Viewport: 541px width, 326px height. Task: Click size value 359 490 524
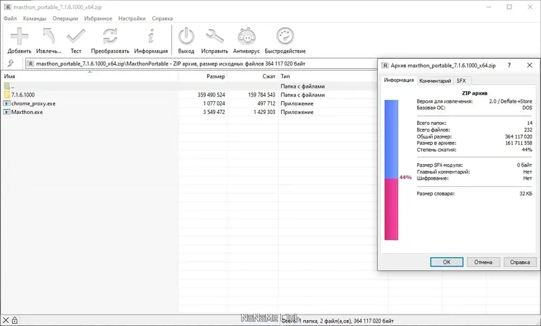point(211,94)
